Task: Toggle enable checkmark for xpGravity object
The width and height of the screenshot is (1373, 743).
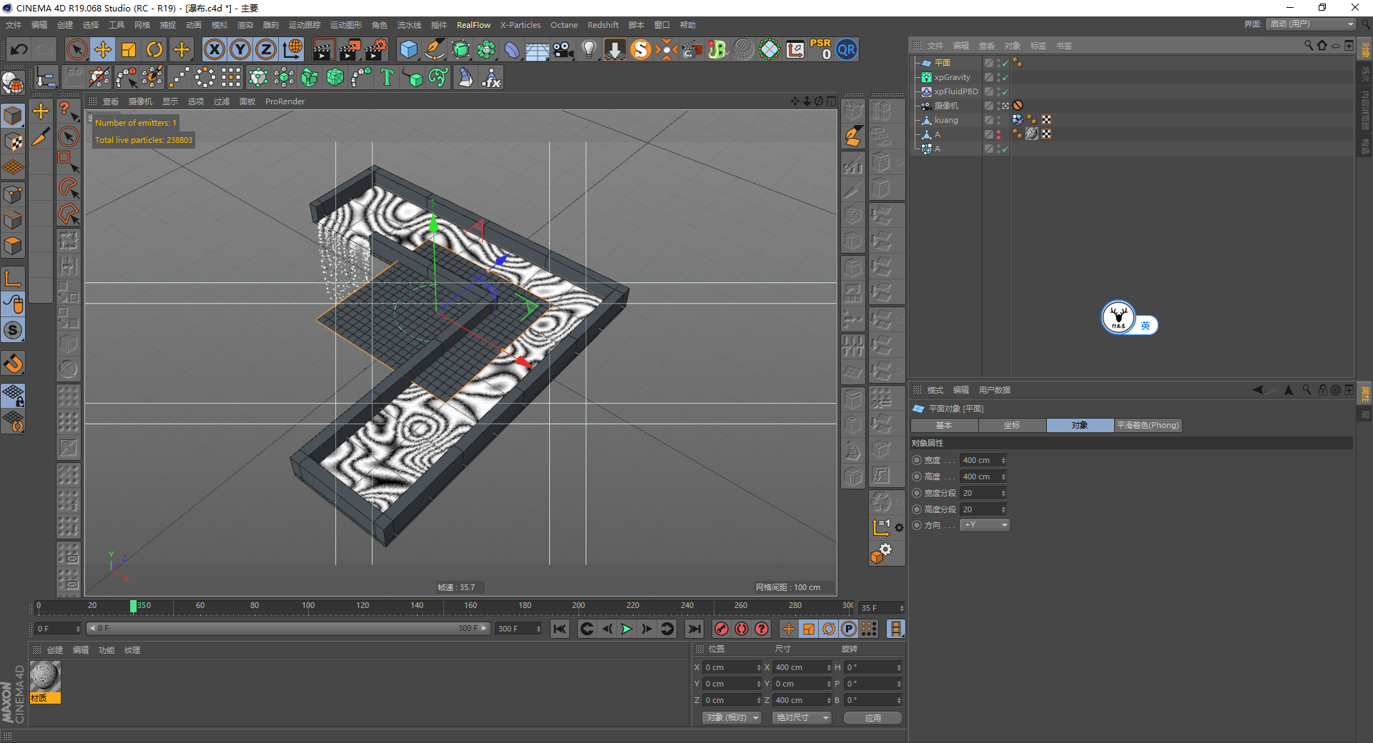Action: coord(1005,77)
